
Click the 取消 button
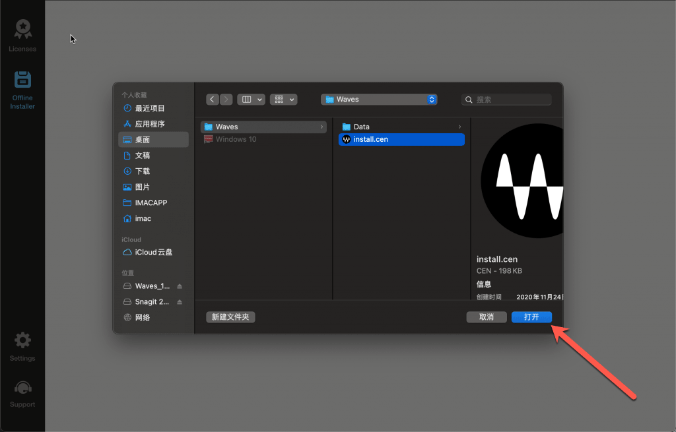tap(487, 317)
